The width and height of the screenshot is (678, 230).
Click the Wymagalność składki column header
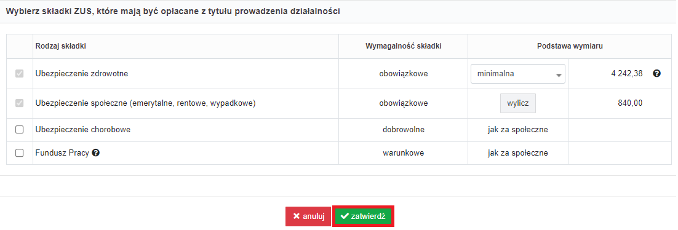click(x=403, y=46)
